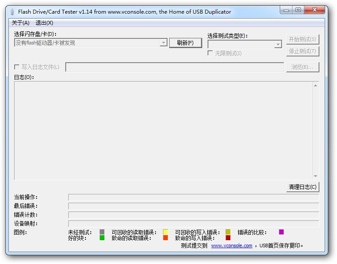Maximize the Flash Drive/Card Tester window
Viewport: 337px width, 264px height.
pyautogui.click(x=298, y=10)
